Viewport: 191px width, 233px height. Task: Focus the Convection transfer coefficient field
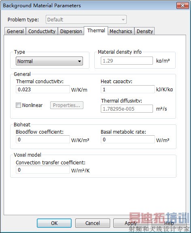[x=43, y=170]
